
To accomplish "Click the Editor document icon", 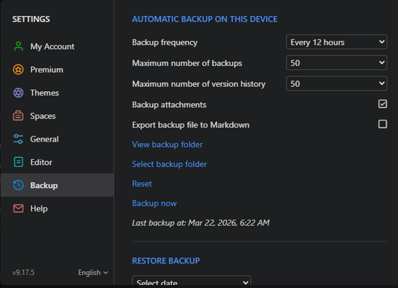I will pos(19,162).
